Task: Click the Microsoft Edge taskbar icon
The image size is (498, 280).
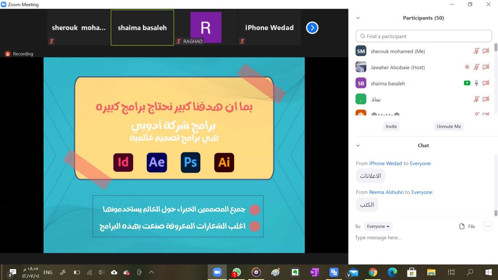Action: coord(392,272)
